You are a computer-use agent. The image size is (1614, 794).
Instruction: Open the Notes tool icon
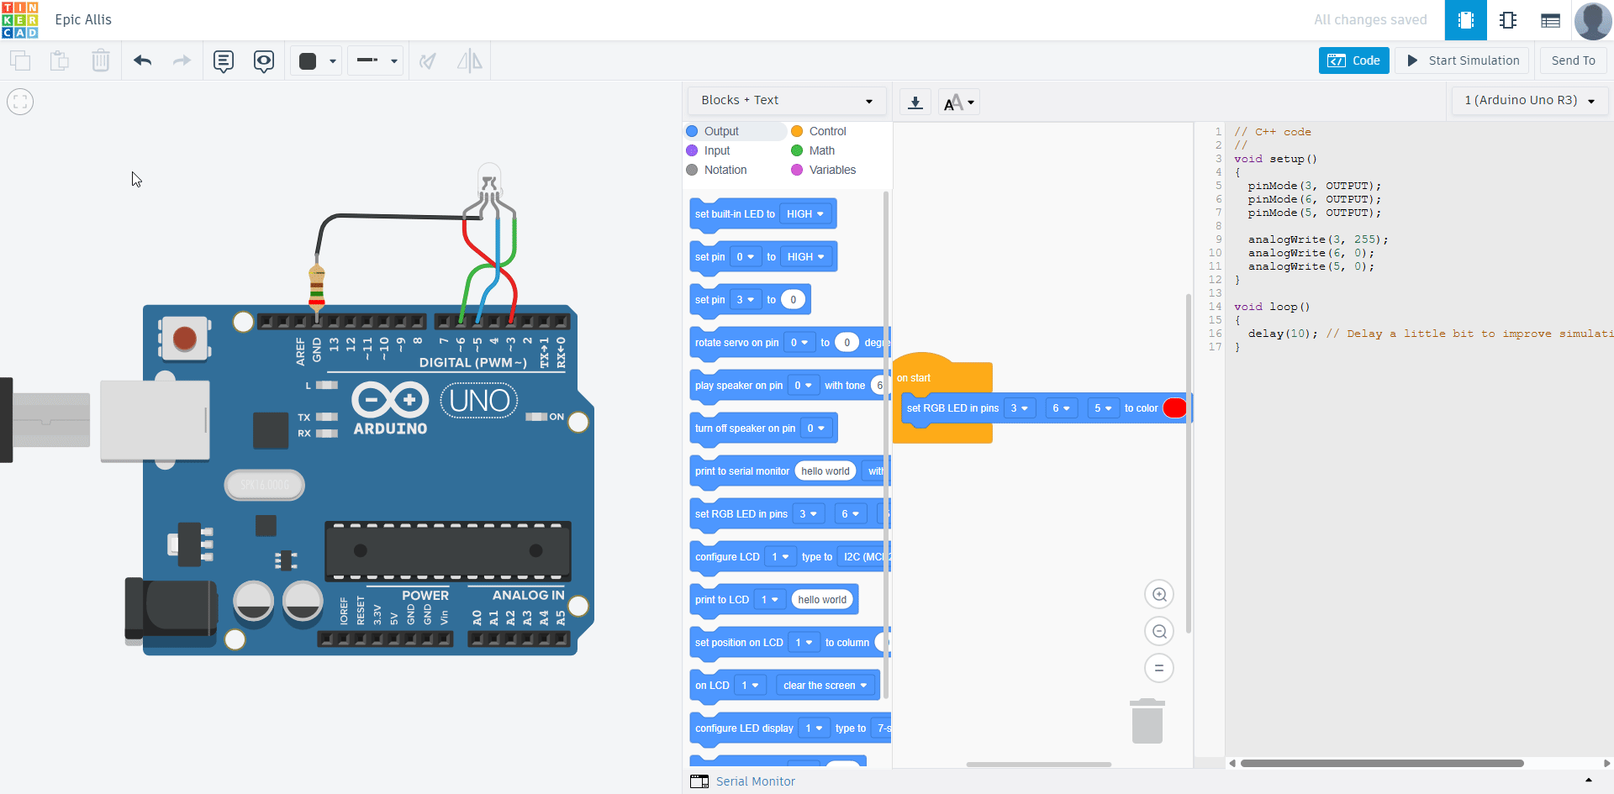tap(223, 60)
